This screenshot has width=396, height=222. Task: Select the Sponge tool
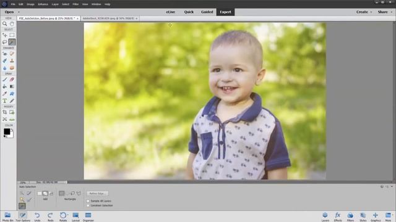[12, 68]
